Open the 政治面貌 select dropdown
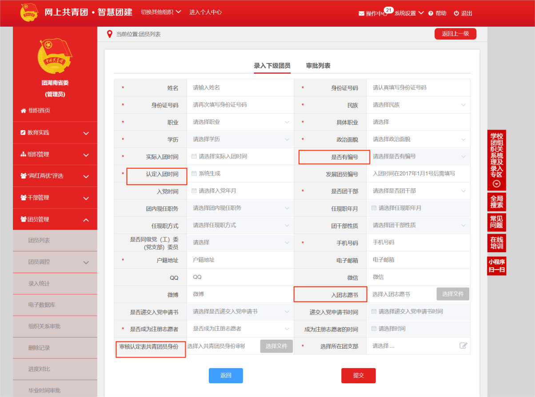535x397 pixels. (418, 139)
